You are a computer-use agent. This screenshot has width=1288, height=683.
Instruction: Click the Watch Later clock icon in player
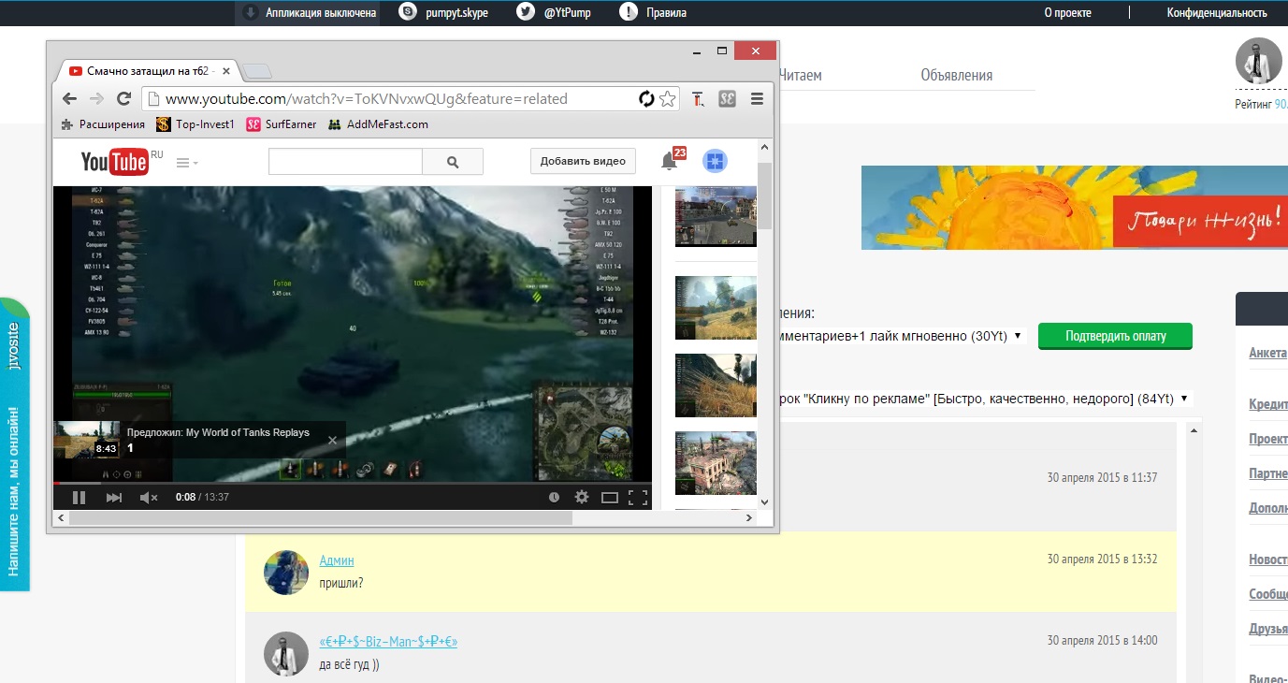(555, 498)
